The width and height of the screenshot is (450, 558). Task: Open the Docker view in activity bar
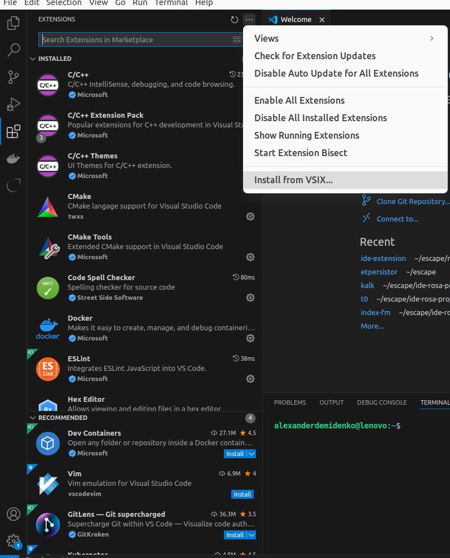pyautogui.click(x=14, y=159)
